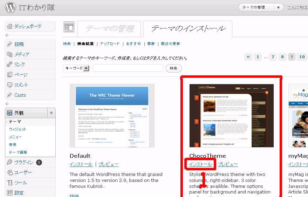This screenshot has width=308, height=197.
Task: Click the ページ document icon
Action: point(9,75)
